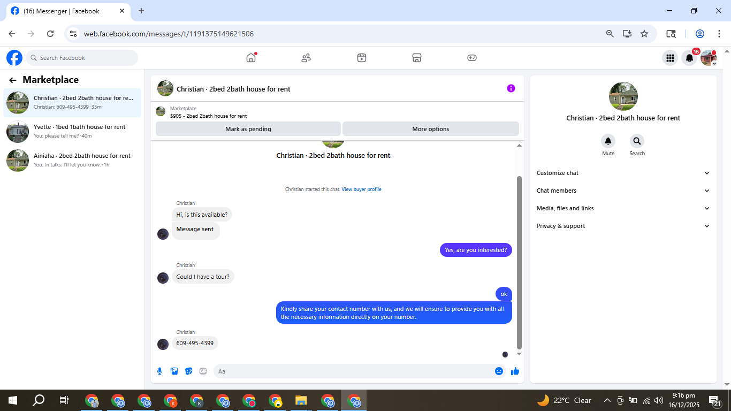This screenshot has height=411, width=731.
Task: Open the Action Center notifications icon
Action: click(715, 400)
